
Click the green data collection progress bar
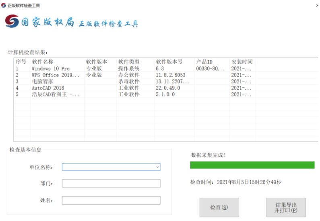252,165
